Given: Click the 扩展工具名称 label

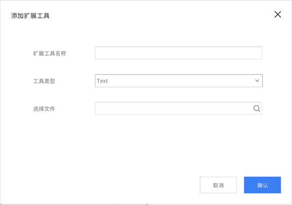Looking at the screenshot, I should point(50,53).
